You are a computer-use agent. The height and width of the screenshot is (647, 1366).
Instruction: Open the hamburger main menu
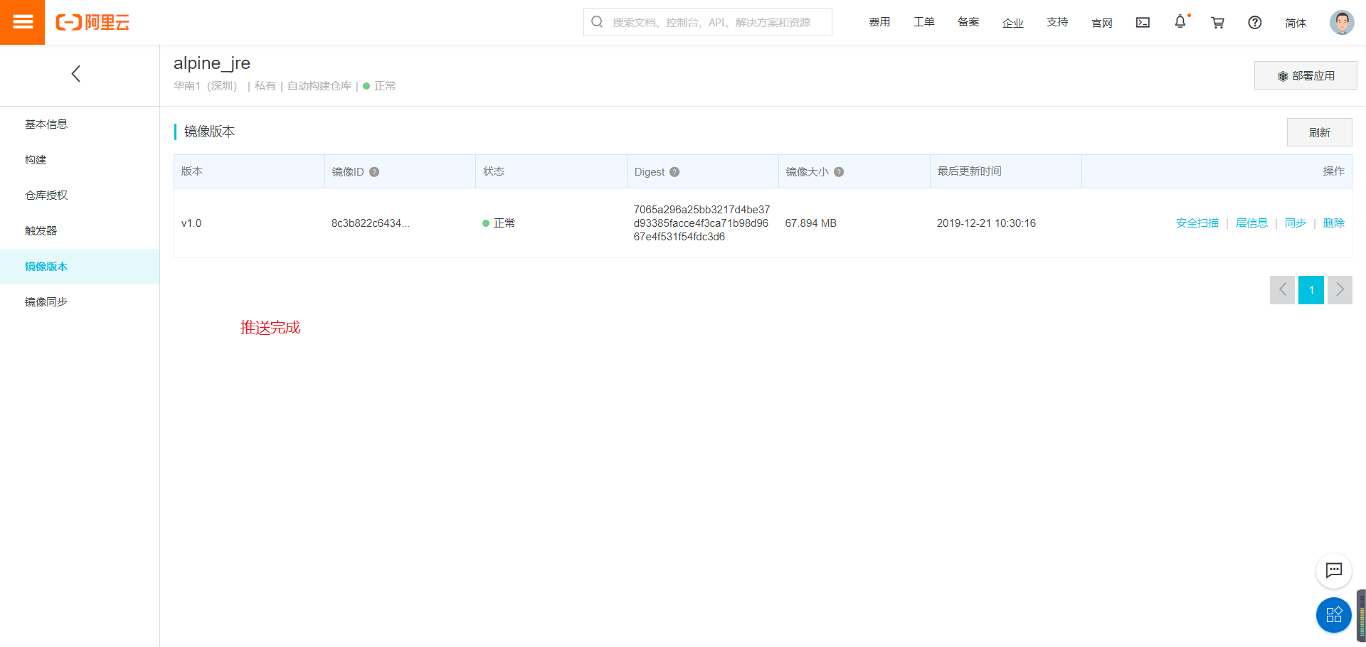tap(22, 22)
